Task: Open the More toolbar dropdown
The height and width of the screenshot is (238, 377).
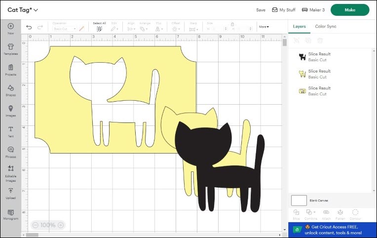Action: coord(264,27)
